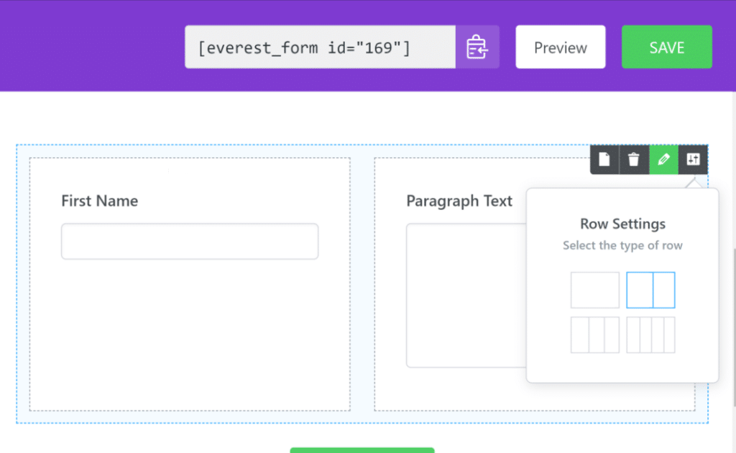The height and width of the screenshot is (453, 736).
Task: Select the three-column row layout
Action: click(594, 334)
